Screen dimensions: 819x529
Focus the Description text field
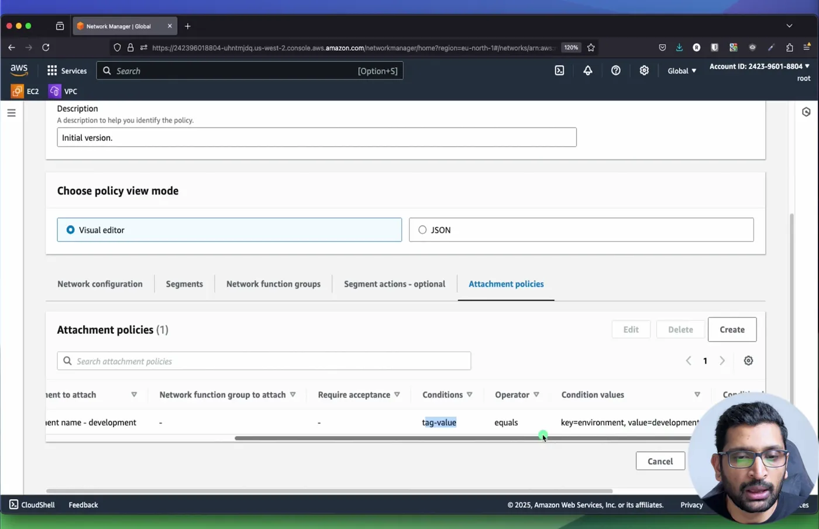316,137
